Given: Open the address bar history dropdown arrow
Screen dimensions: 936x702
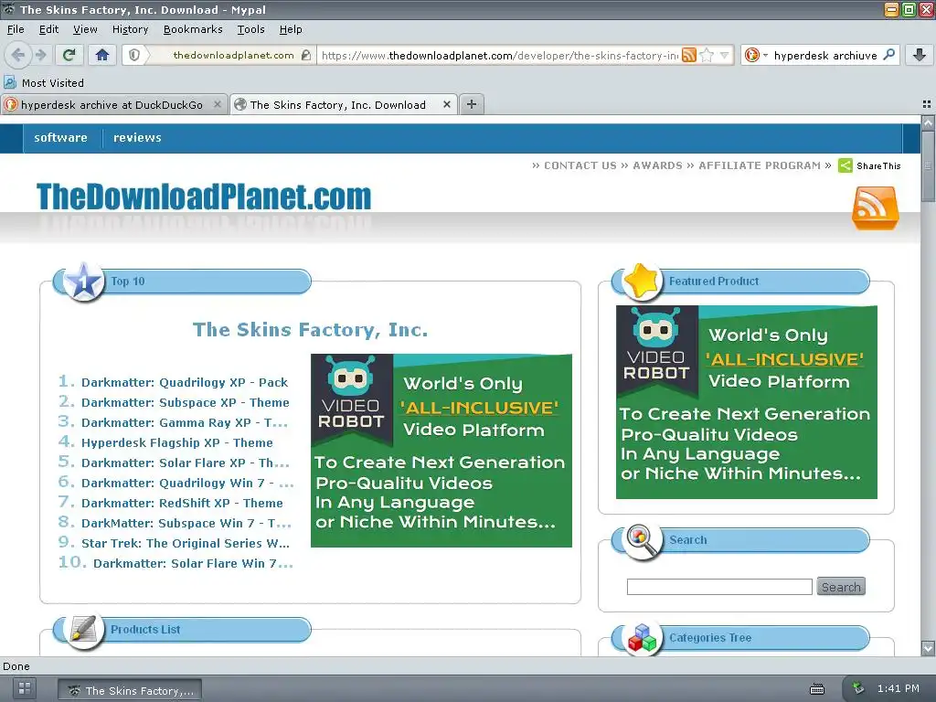Looking at the screenshot, I should tap(724, 55).
